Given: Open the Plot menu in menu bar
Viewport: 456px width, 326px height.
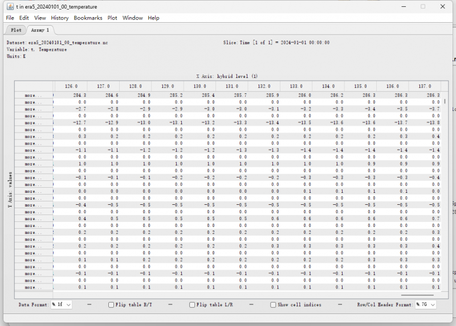Looking at the screenshot, I should tap(112, 18).
